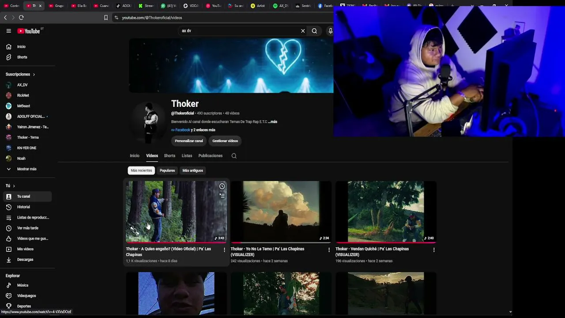Select the Populares filter chip
Image resolution: width=565 pixels, height=318 pixels.
pos(167,170)
